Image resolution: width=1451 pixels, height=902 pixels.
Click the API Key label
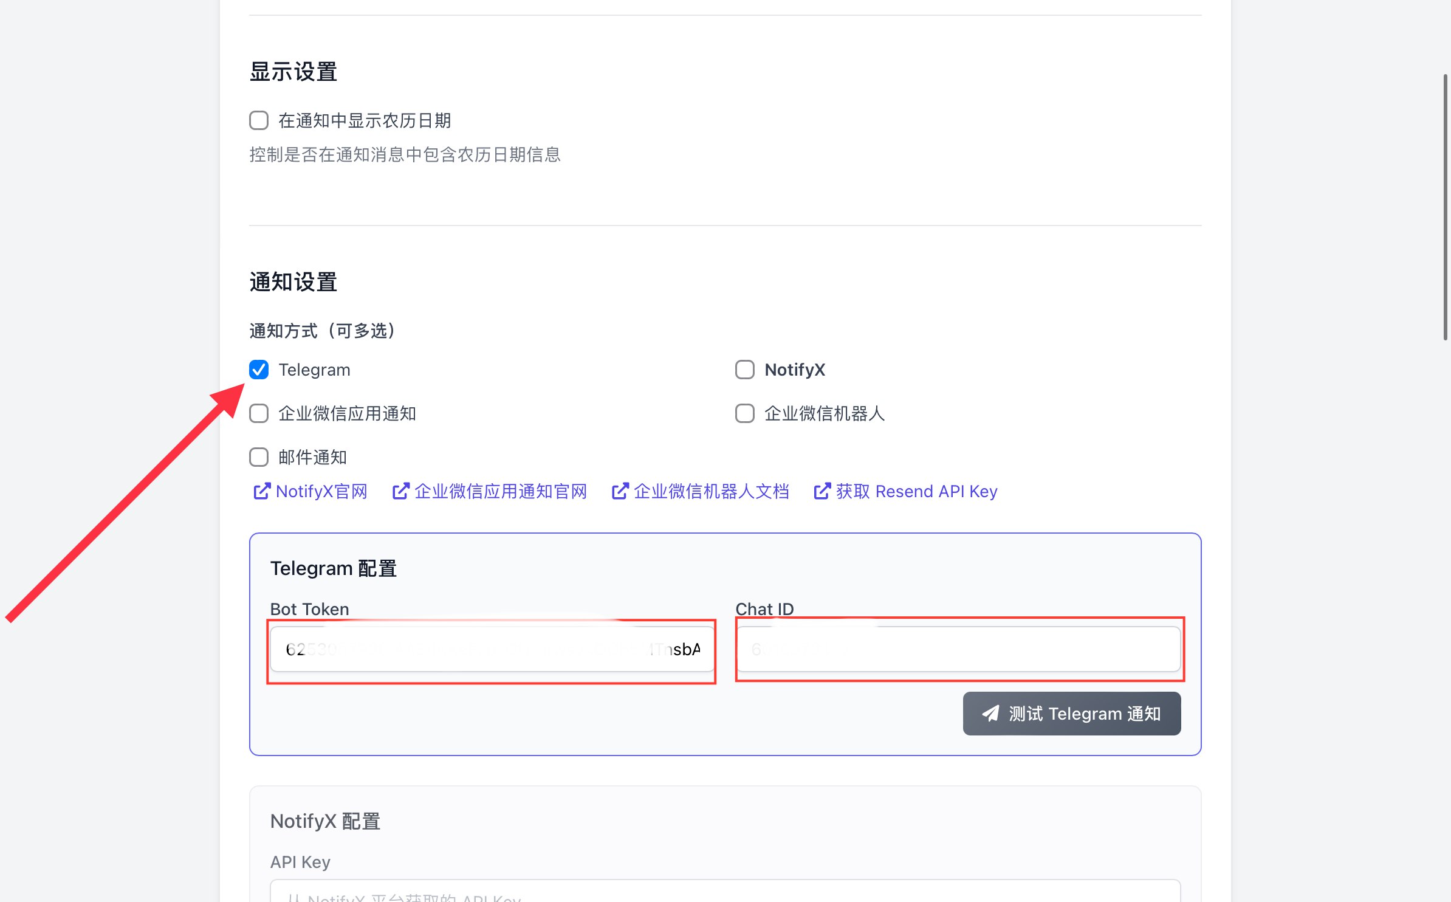[301, 862]
